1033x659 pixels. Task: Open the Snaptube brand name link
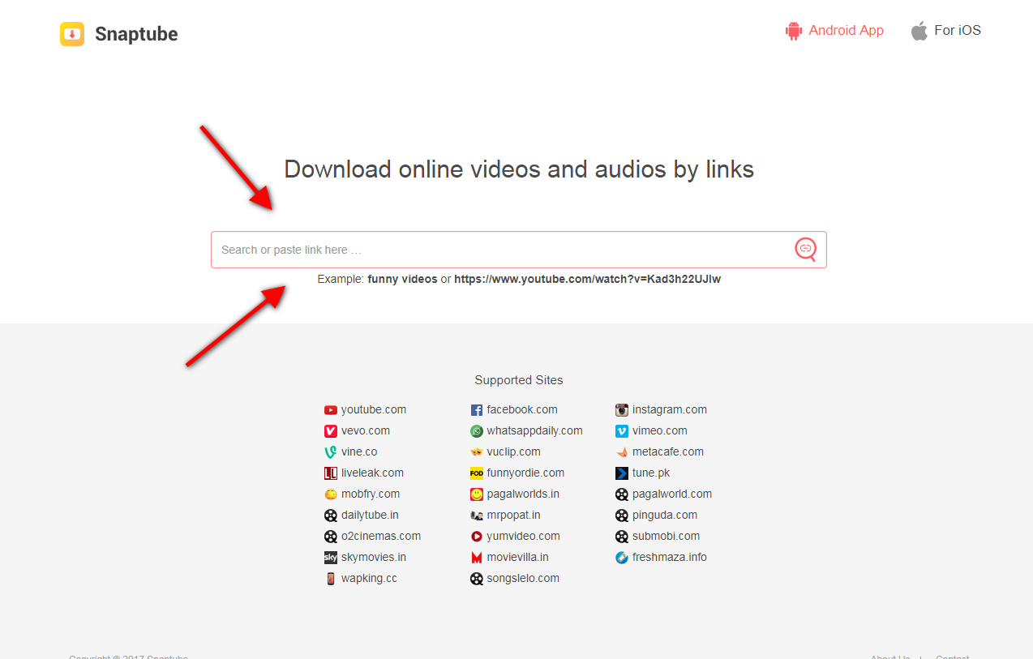pyautogui.click(x=136, y=34)
